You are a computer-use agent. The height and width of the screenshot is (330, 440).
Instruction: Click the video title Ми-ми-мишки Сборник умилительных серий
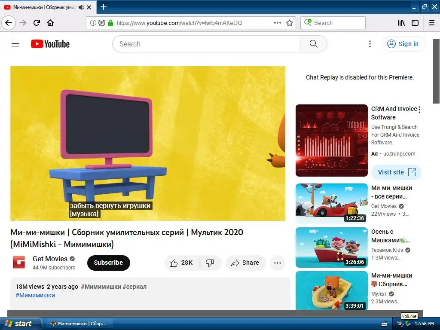pos(127,238)
